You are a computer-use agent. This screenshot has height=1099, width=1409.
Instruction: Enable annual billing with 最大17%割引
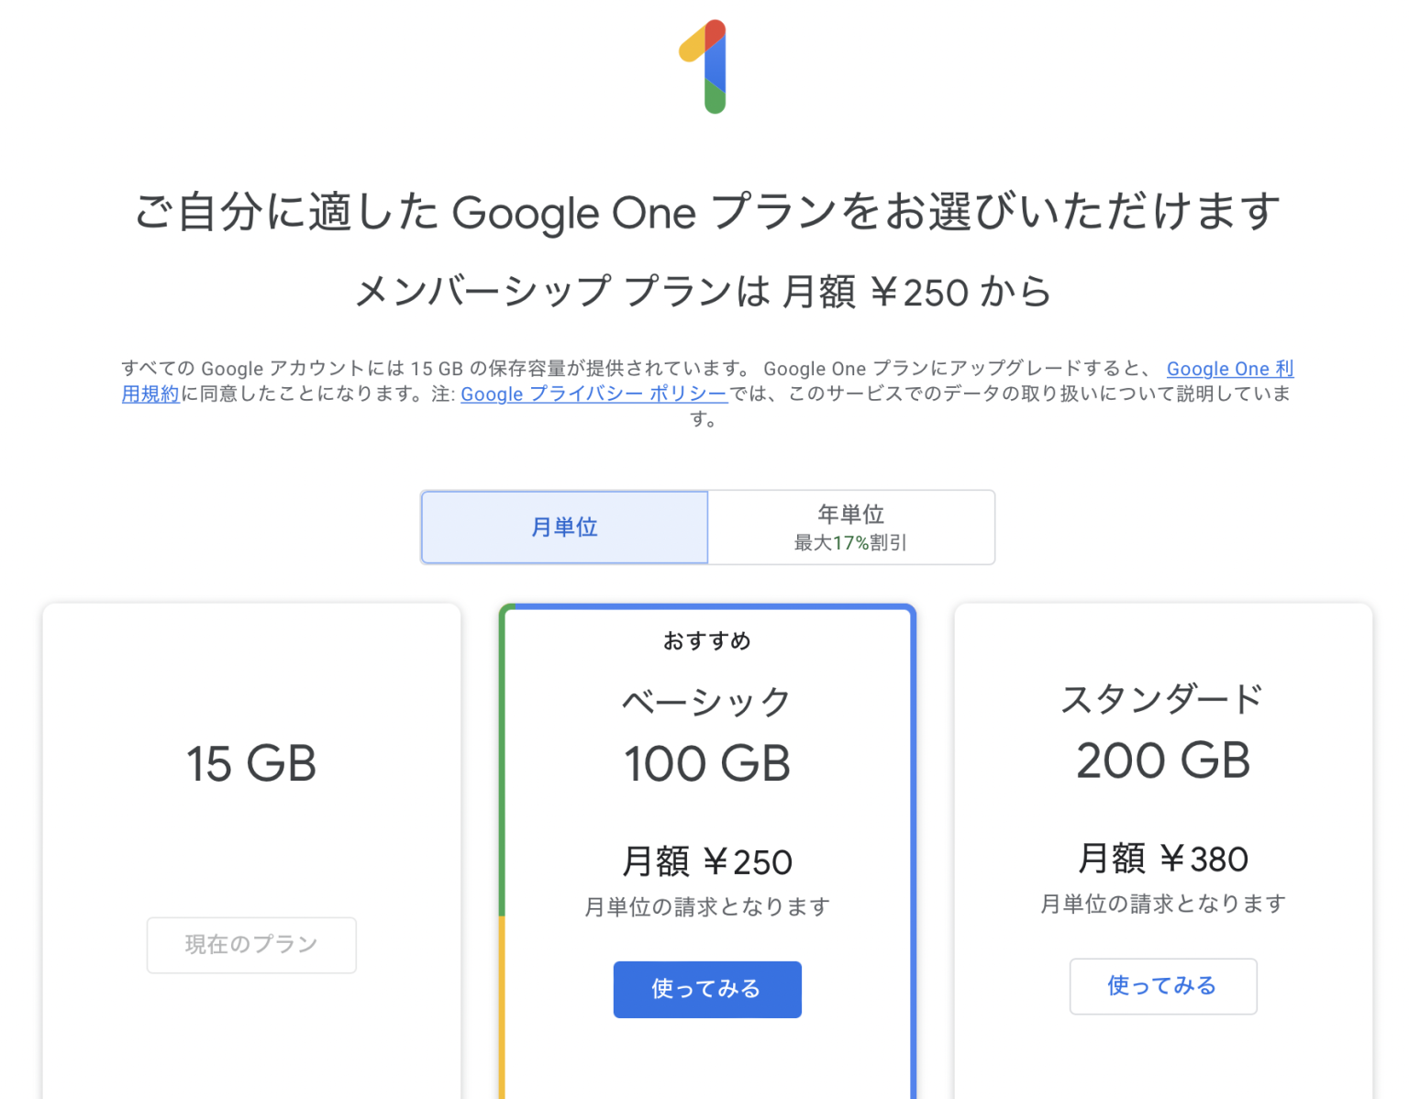[x=850, y=527]
